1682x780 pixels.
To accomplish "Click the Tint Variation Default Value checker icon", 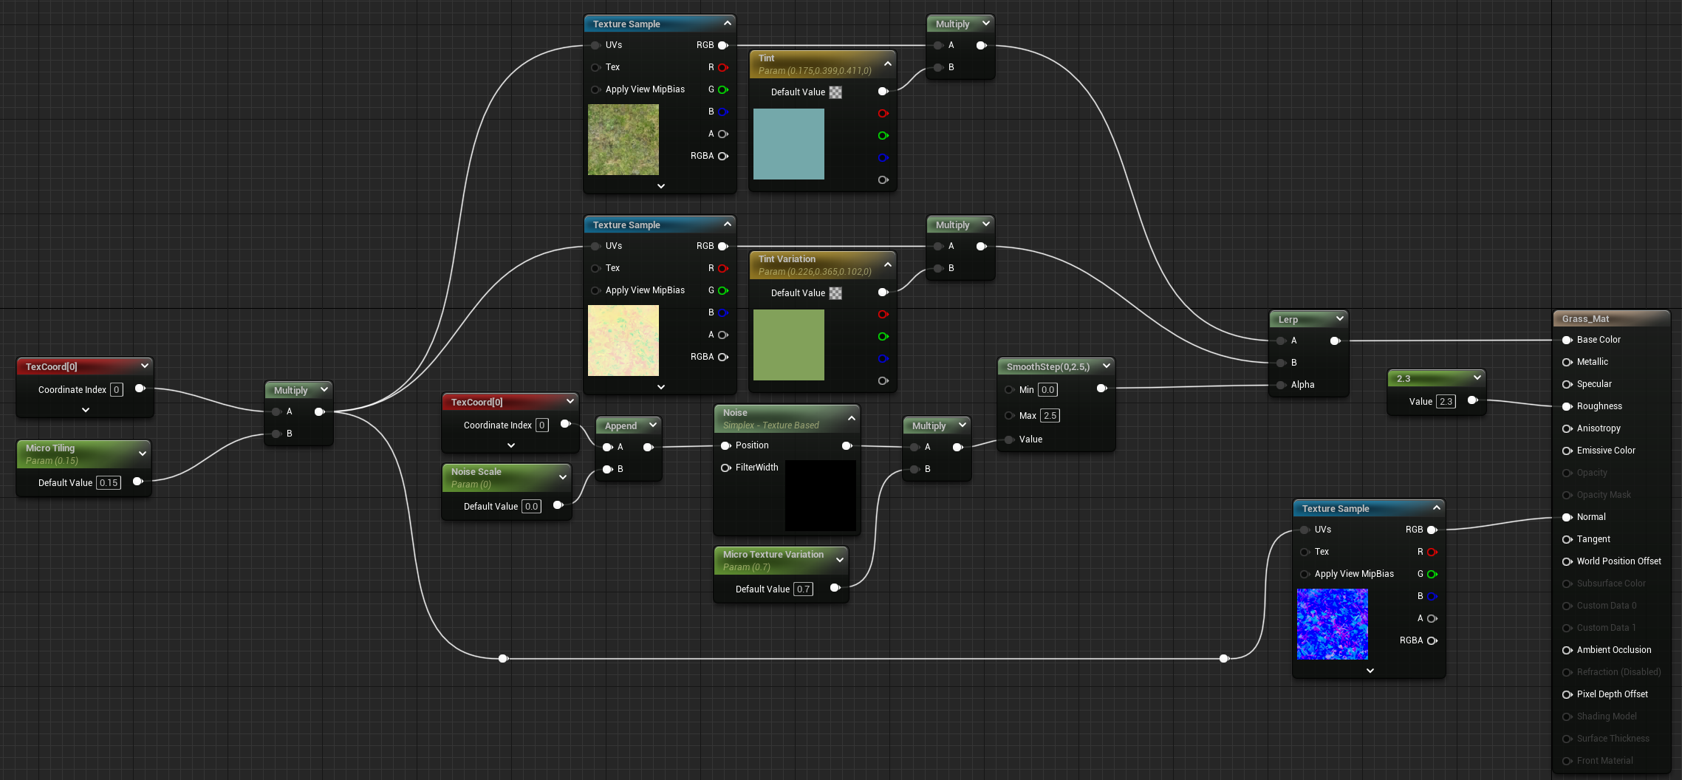I will tap(835, 293).
